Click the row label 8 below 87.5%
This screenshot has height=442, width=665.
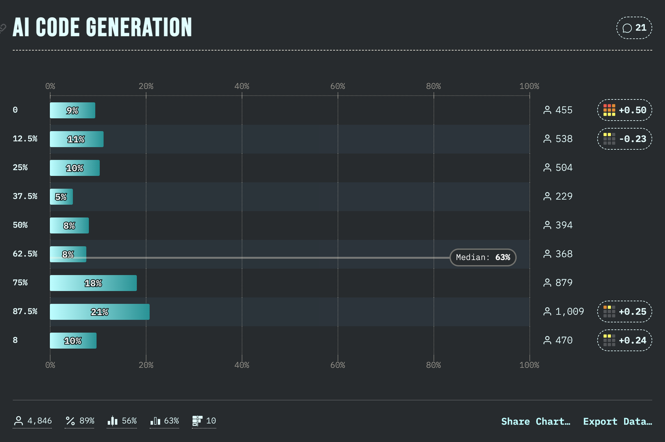[x=15, y=340]
